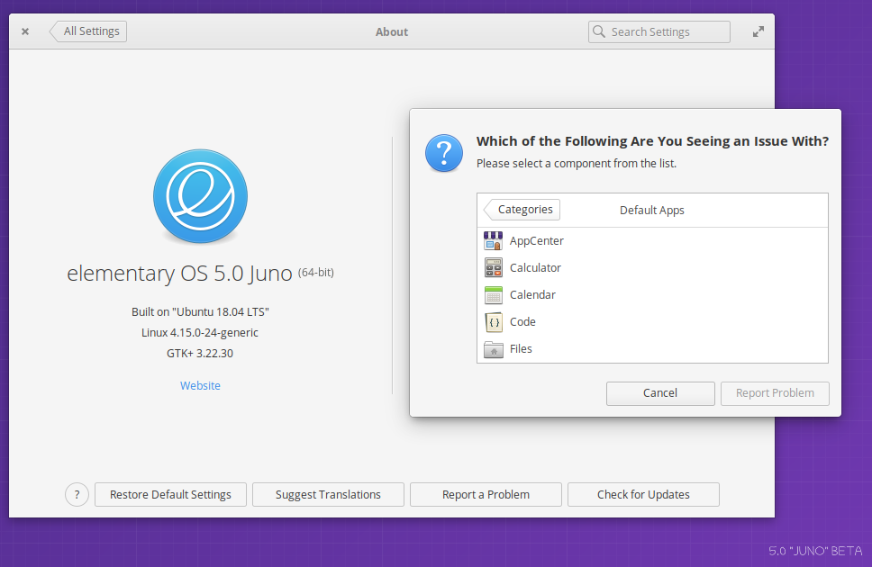Click the Code app icon
Viewport: 872px width, 567px height.
(x=494, y=322)
